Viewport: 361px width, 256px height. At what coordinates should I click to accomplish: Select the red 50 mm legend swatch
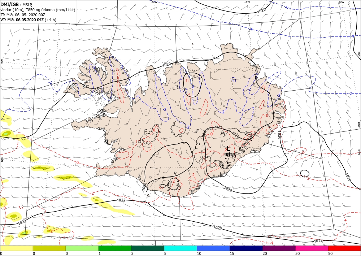click(344, 248)
